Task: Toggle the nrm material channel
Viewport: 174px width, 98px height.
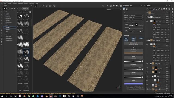Action: click(133, 41)
